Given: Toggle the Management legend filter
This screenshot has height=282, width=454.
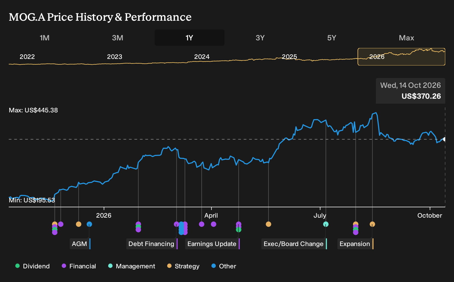Looking at the screenshot, I should 132,266.
